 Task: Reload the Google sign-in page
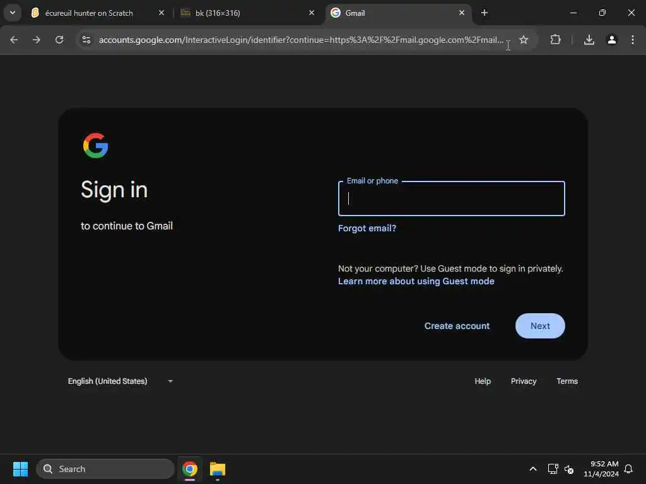(x=59, y=40)
